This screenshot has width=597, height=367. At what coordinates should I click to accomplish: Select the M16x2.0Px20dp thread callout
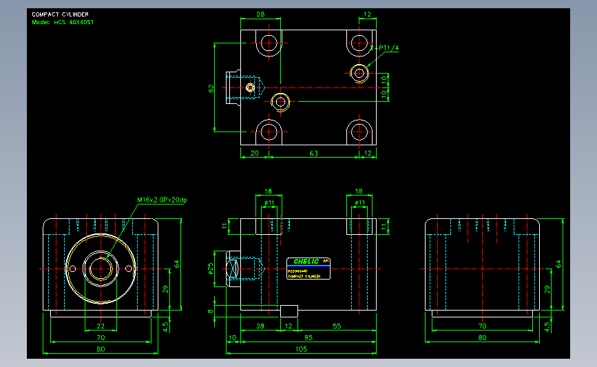(162, 200)
